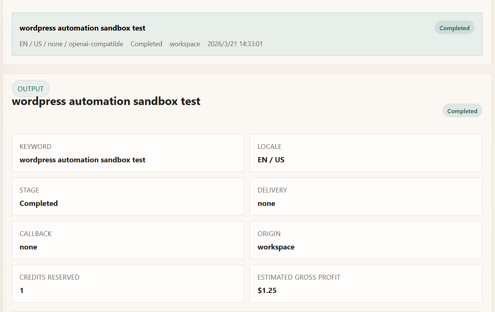Click the keyword value wordpress automation sandbox test
The image size is (495, 312).
tap(82, 160)
